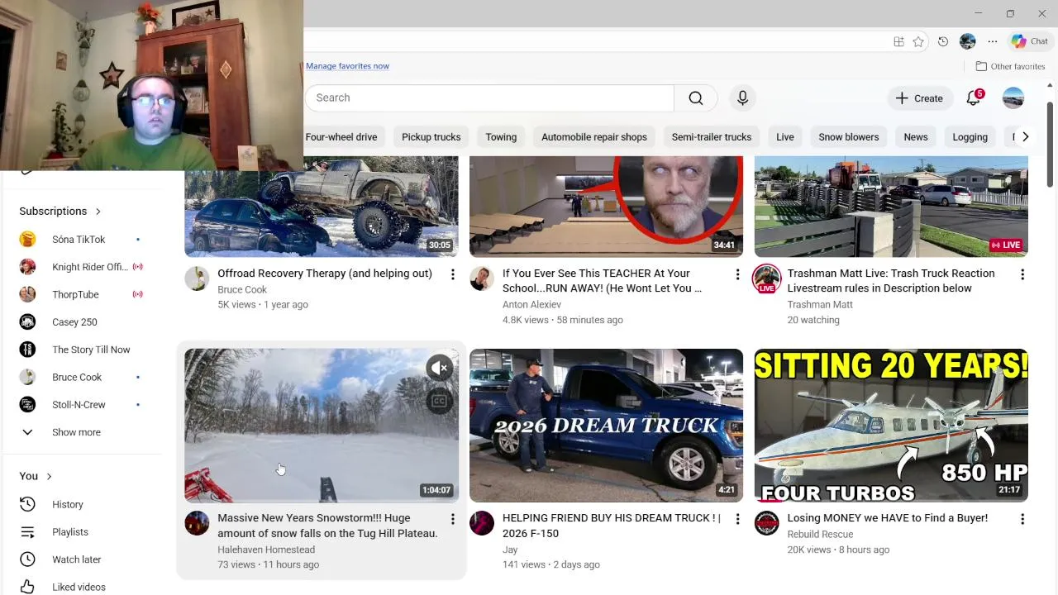Select the Live chip
Viewport: 1058px width, 595px height.
(x=785, y=137)
